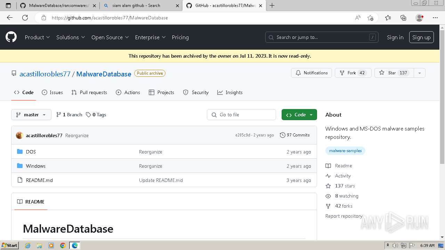The height and width of the screenshot is (250, 445).
Task: Click the Report repository link
Action: coord(344,216)
